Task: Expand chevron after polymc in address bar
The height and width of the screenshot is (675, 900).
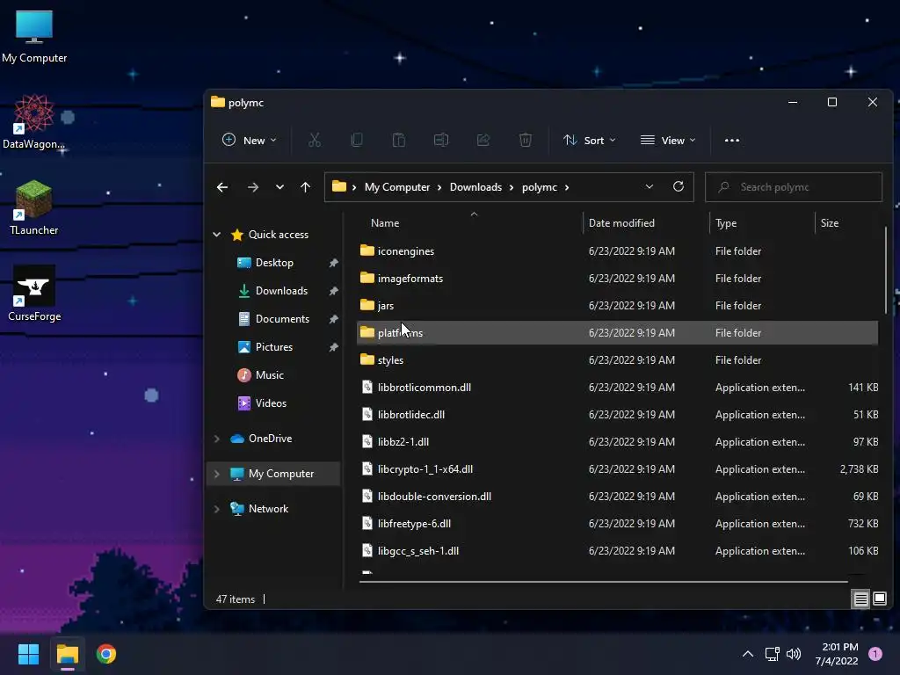Action: tap(567, 187)
